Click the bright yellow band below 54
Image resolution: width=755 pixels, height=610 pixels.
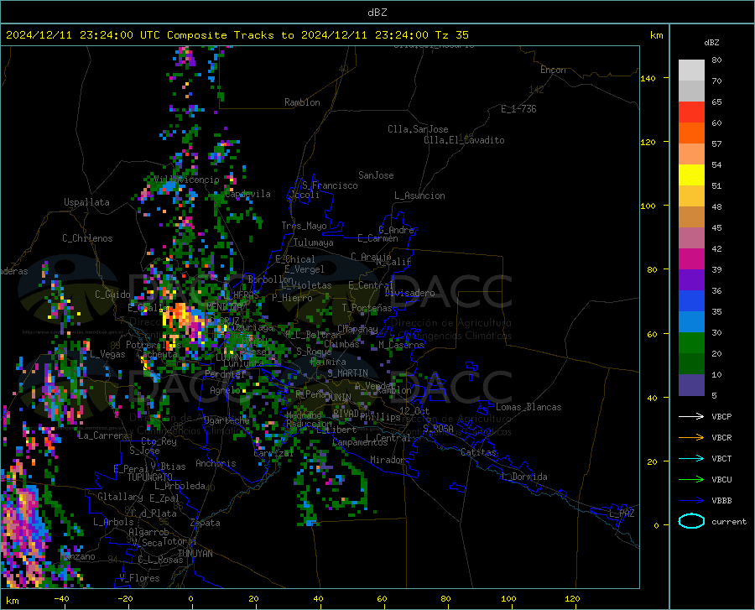(x=691, y=175)
